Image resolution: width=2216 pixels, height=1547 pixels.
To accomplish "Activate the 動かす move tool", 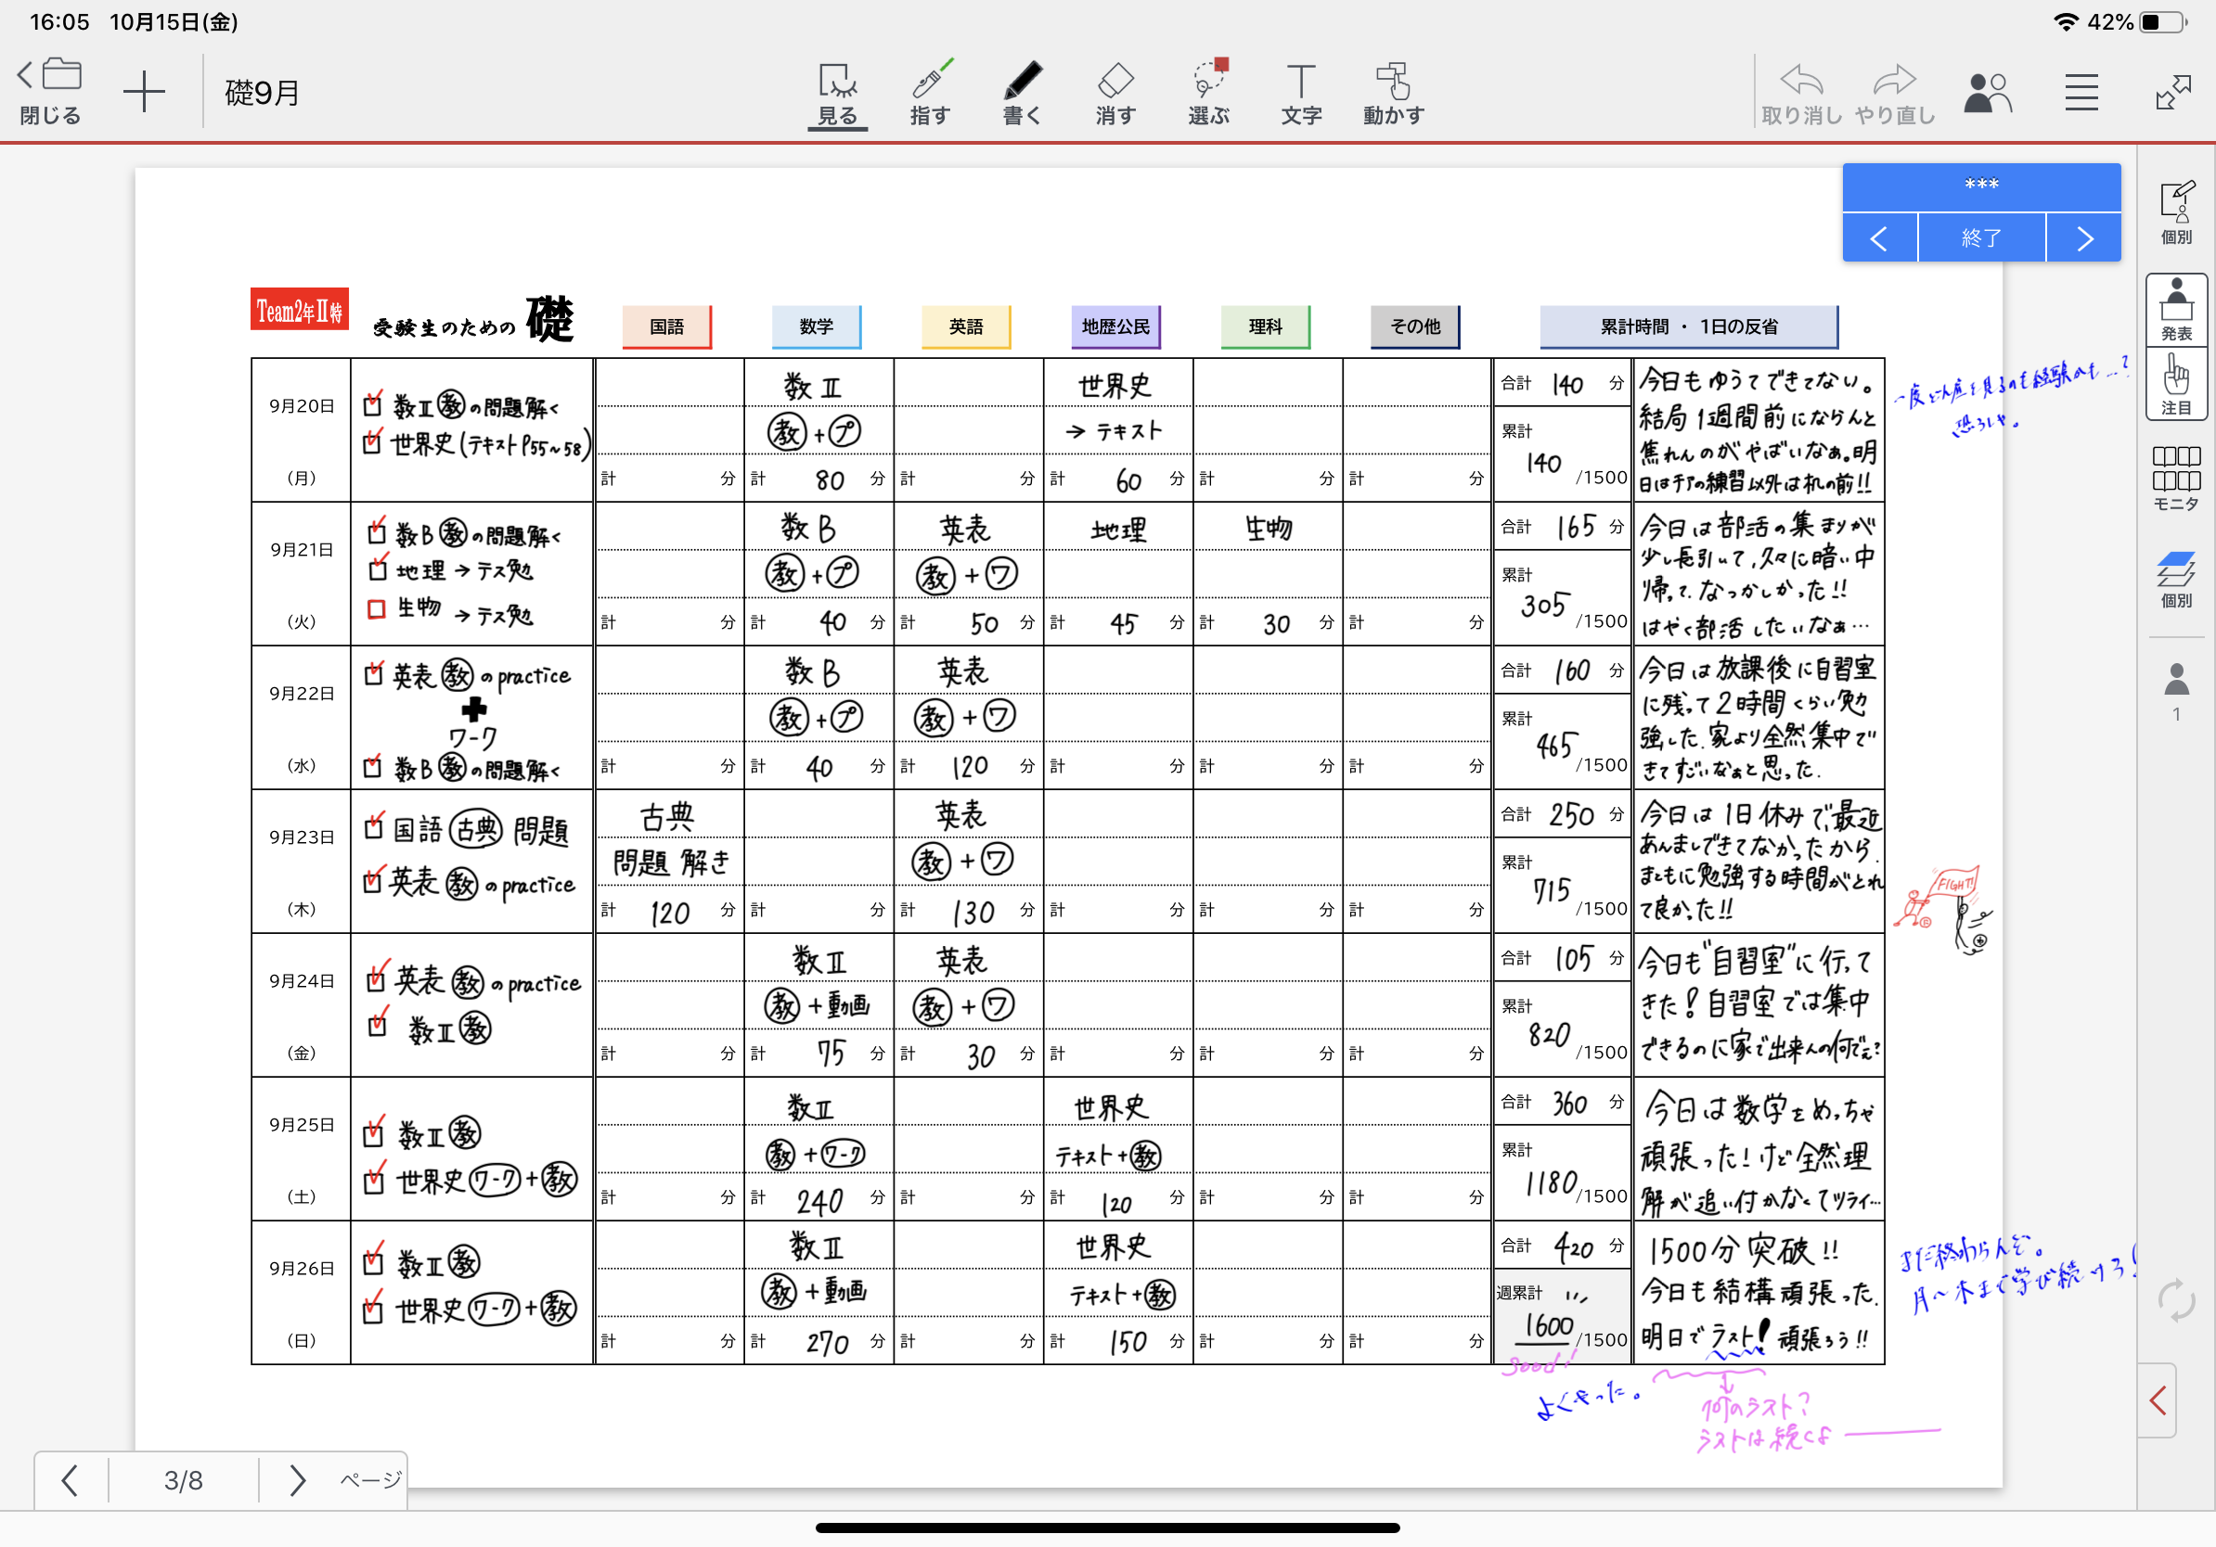I will [1393, 93].
